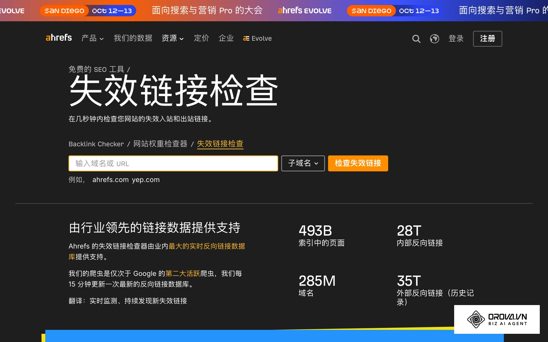Select the 由行业领先的链接数据提供支持 heading

(154, 228)
